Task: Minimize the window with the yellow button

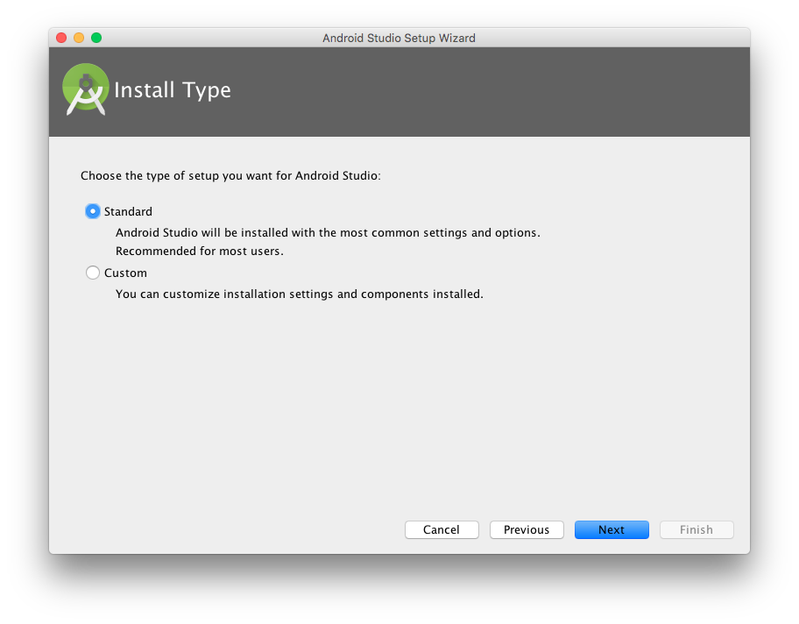Action: coord(79,38)
